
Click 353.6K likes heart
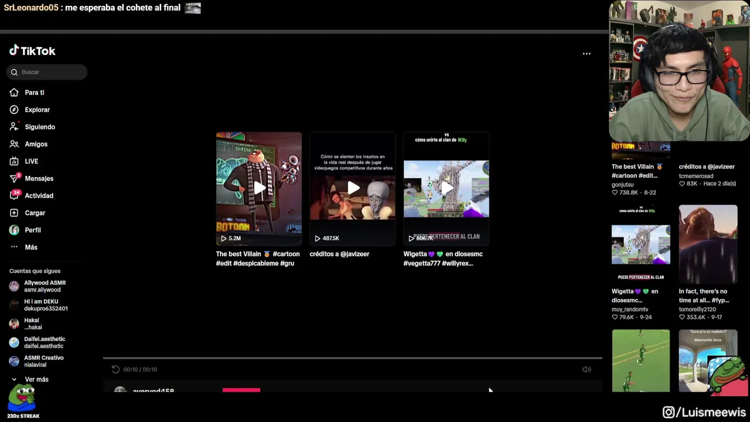(x=683, y=317)
